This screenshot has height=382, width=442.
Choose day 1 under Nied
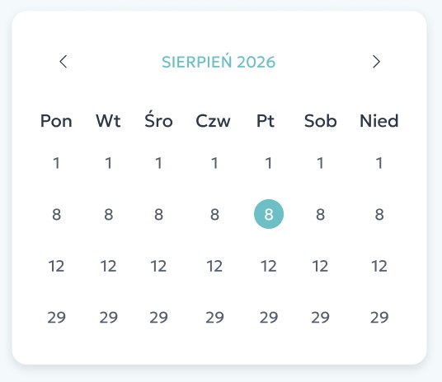point(379,163)
